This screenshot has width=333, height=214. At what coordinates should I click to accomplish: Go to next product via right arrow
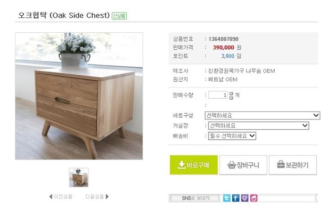click(x=107, y=196)
